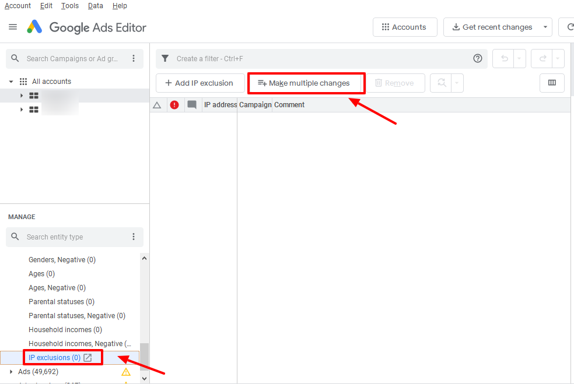574x384 pixels.
Task: Click Make multiple changes button
Action: click(x=304, y=83)
